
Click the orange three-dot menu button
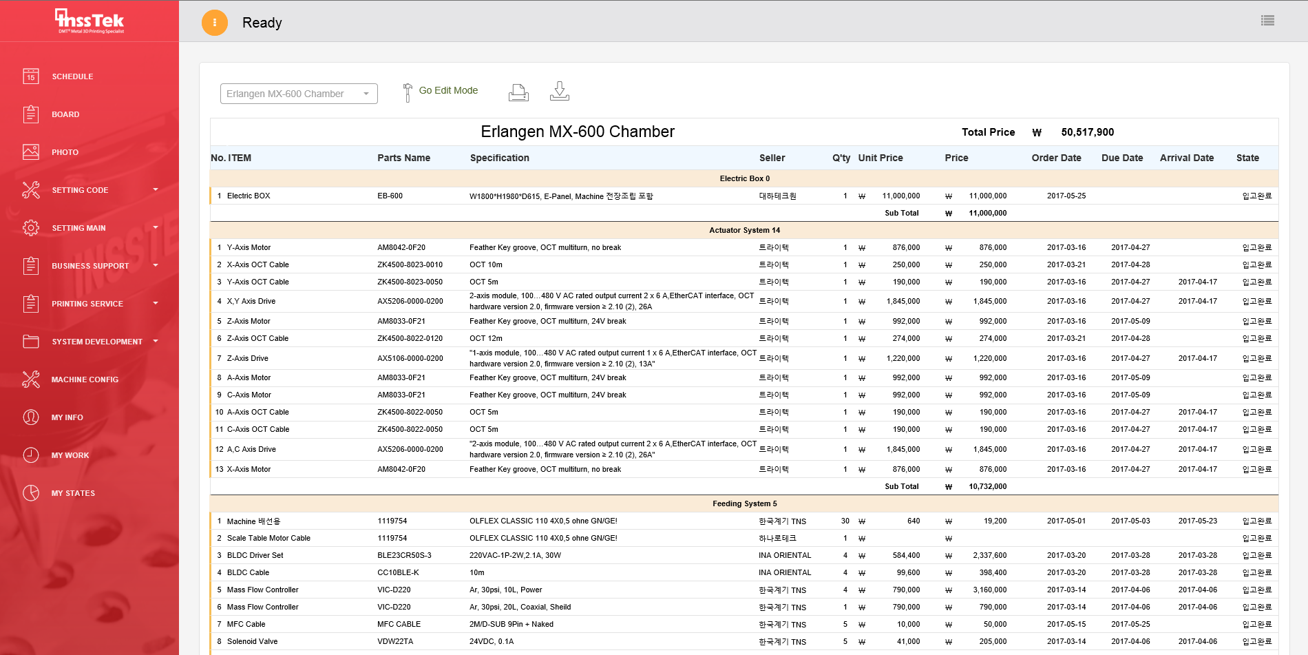coord(214,23)
